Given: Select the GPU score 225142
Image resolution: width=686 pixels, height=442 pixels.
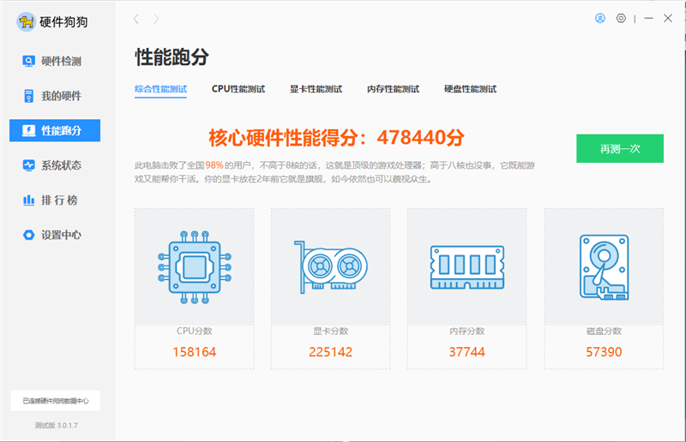Looking at the screenshot, I should point(331,352).
